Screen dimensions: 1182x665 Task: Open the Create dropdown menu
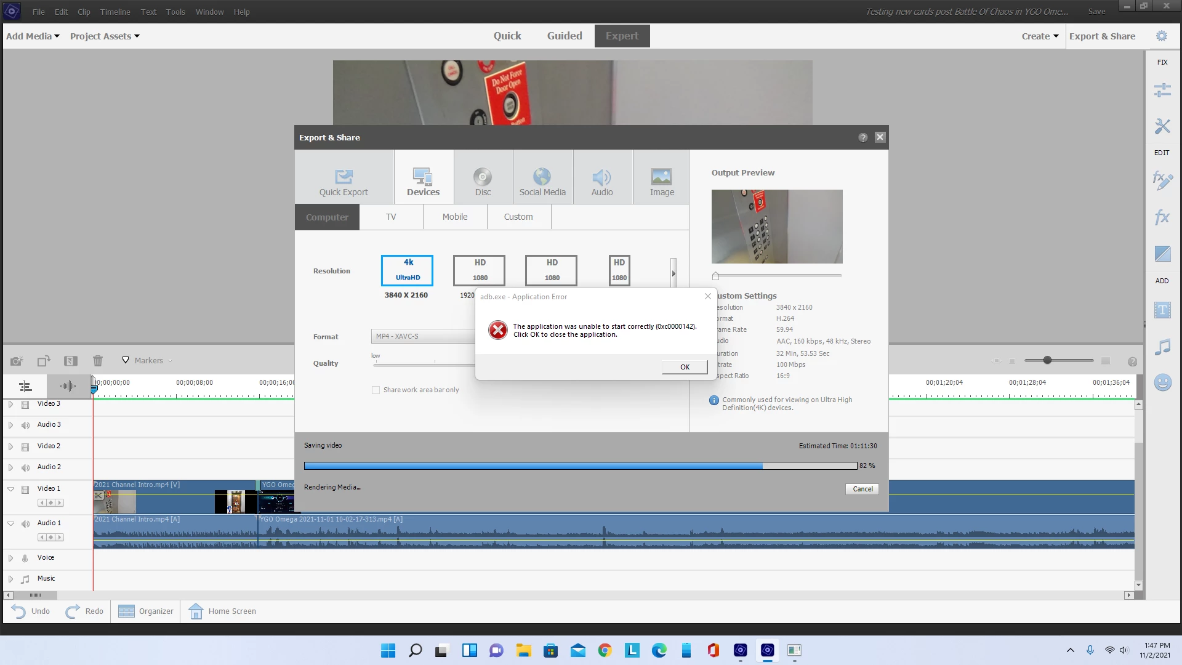tap(1040, 36)
